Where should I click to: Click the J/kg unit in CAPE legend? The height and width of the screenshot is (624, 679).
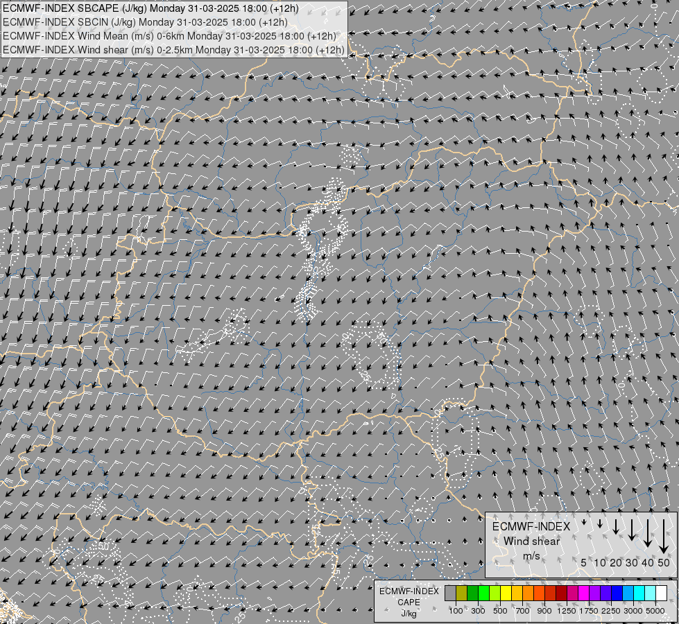click(x=409, y=614)
